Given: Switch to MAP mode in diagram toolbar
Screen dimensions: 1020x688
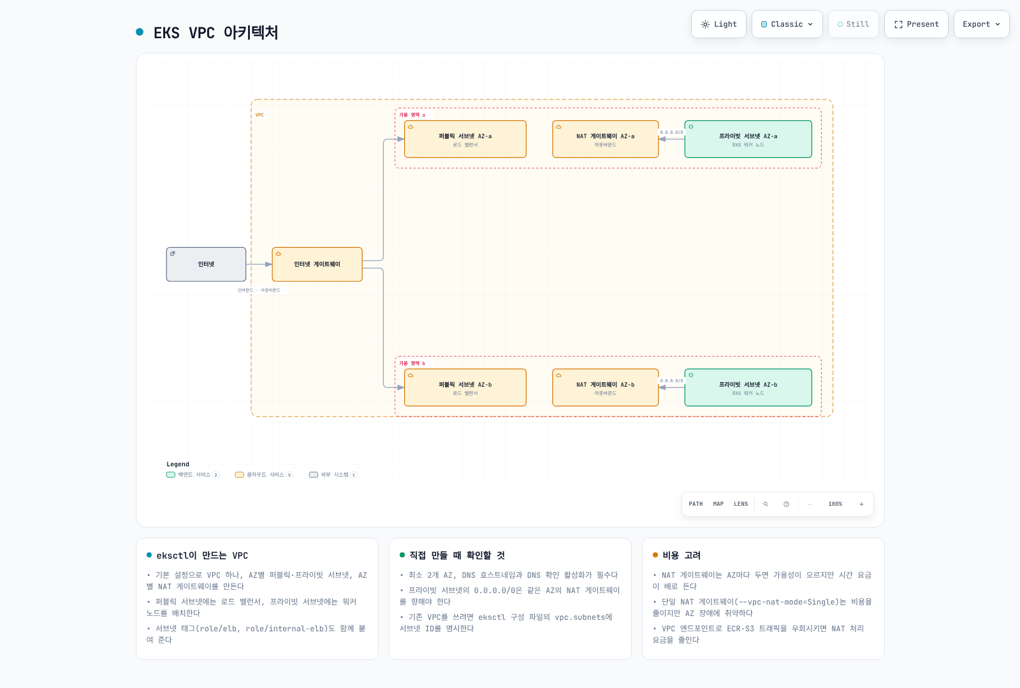Looking at the screenshot, I should click(718, 504).
